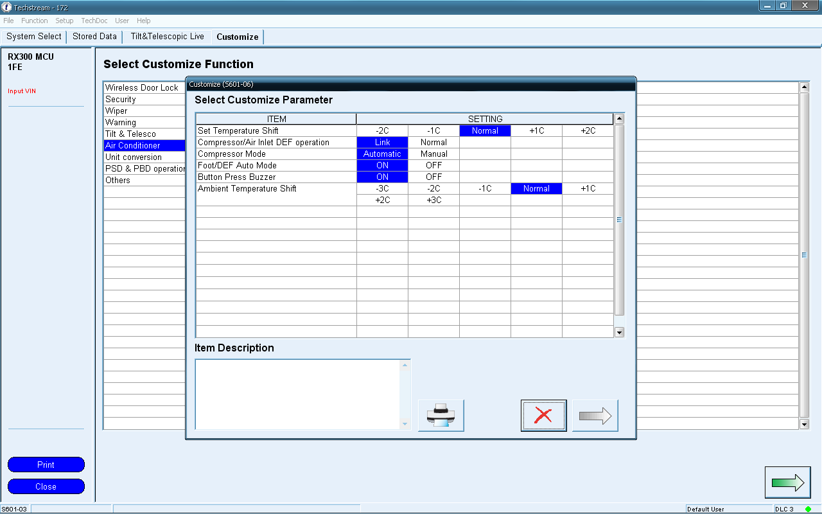822x514 pixels.
Task: Select Normal for Compressor/Air Inlet DEF operation
Action: pos(433,143)
